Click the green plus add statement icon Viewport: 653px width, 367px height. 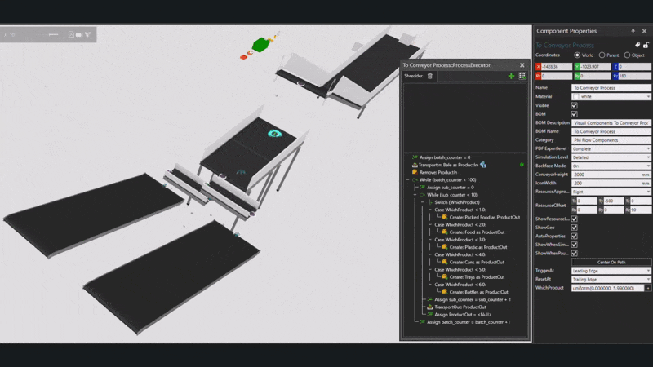pos(511,76)
